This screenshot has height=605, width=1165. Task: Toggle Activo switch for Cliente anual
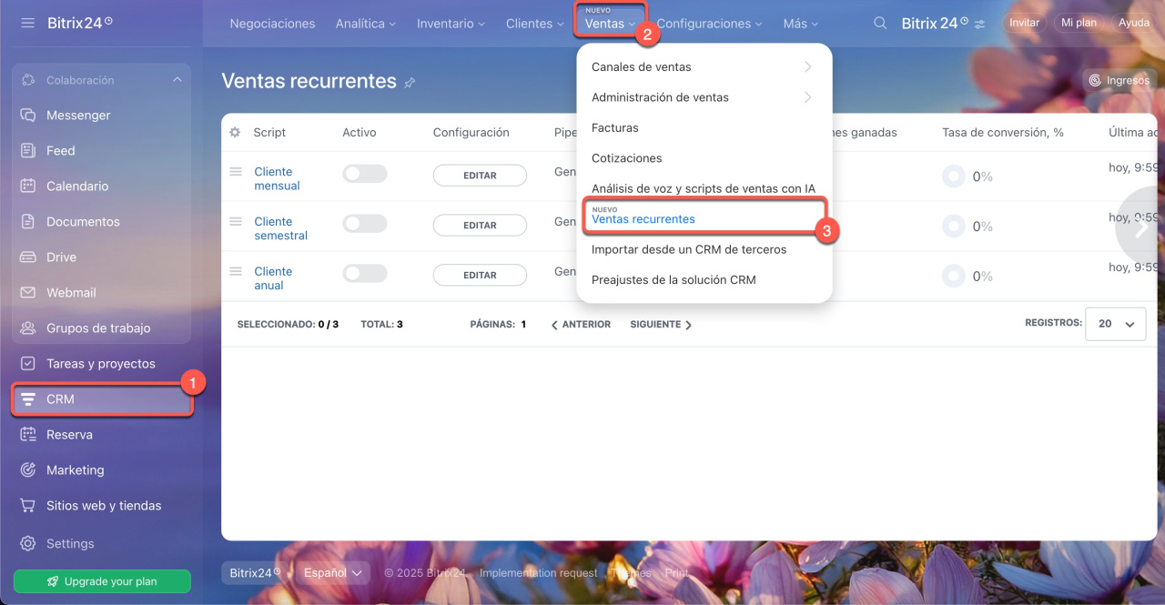tap(365, 274)
